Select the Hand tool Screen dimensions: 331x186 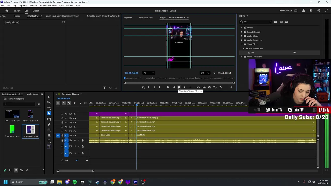(49, 135)
